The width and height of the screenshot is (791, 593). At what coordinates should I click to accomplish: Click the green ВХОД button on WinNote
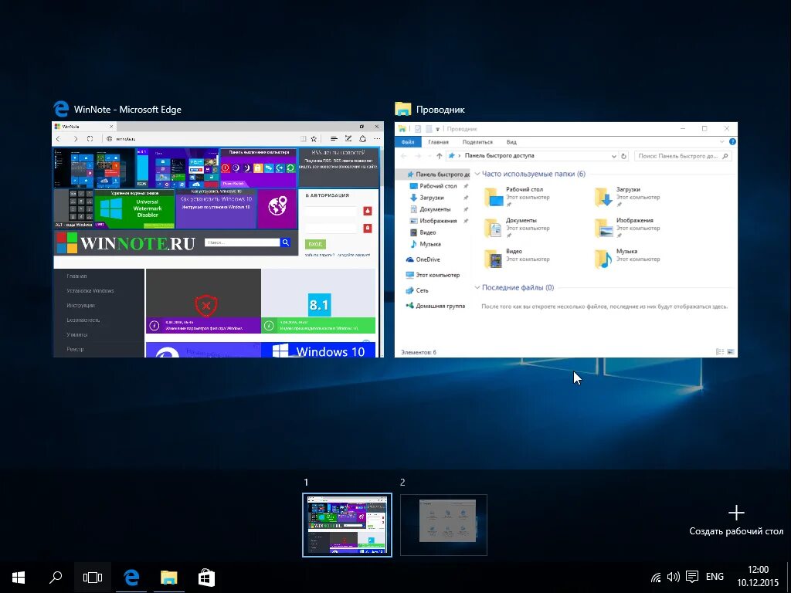click(315, 244)
